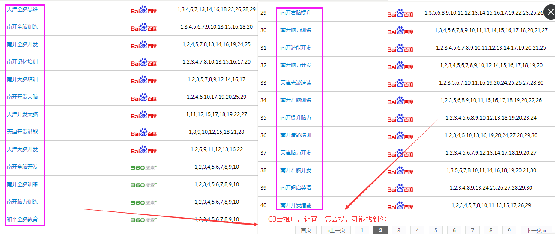The width and height of the screenshot is (555, 234).
Task: Open the 南开右脑提升 keyword link
Action: click(x=296, y=13)
